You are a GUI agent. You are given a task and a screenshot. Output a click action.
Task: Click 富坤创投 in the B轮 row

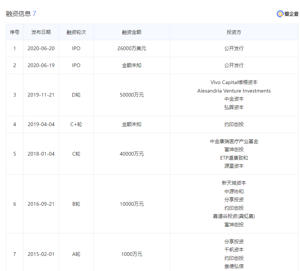[x=234, y=225]
